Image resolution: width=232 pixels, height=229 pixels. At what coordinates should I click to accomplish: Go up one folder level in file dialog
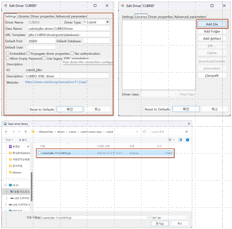tap(26, 132)
